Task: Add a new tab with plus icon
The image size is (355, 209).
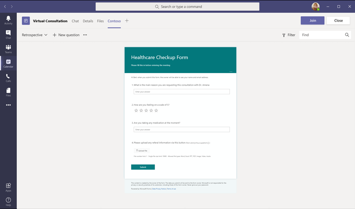Action: (x=127, y=21)
